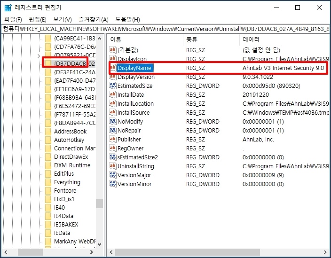Expand the {D0795B21-0CD key
Viewport: 331px width, 258px height.
point(39,56)
